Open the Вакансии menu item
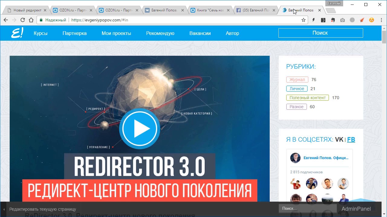Viewport: 387px width, 217px height. click(x=200, y=33)
